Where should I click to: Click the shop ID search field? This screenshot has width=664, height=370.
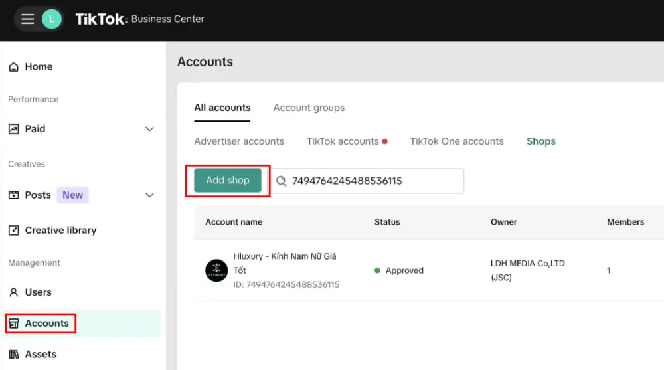click(368, 181)
